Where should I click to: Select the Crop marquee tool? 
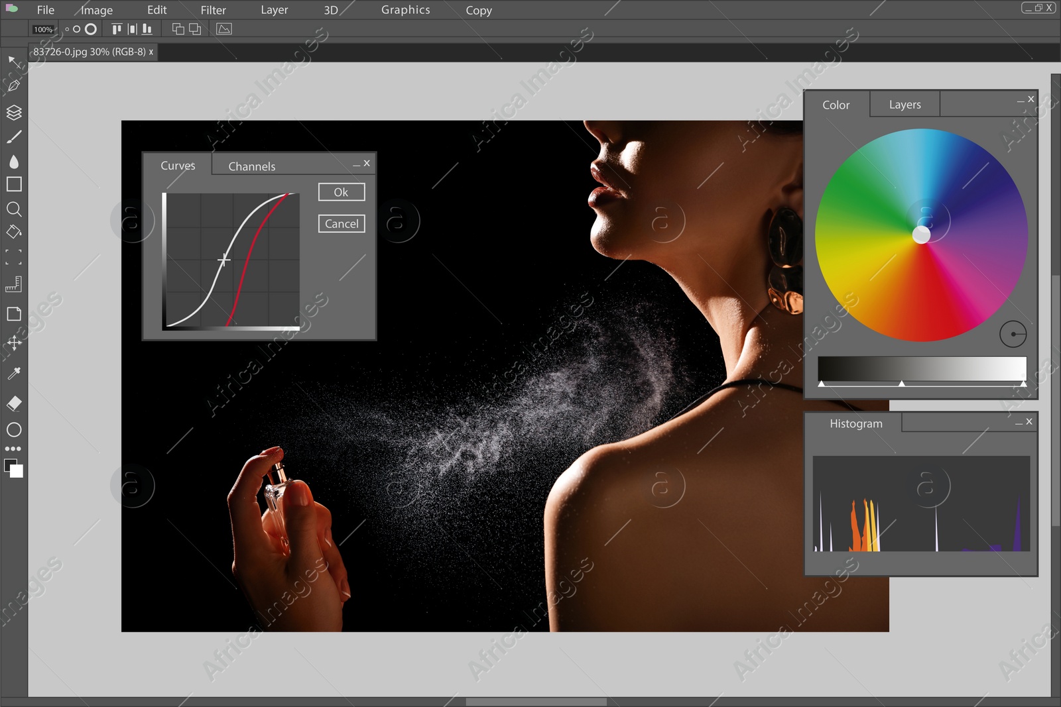point(14,257)
